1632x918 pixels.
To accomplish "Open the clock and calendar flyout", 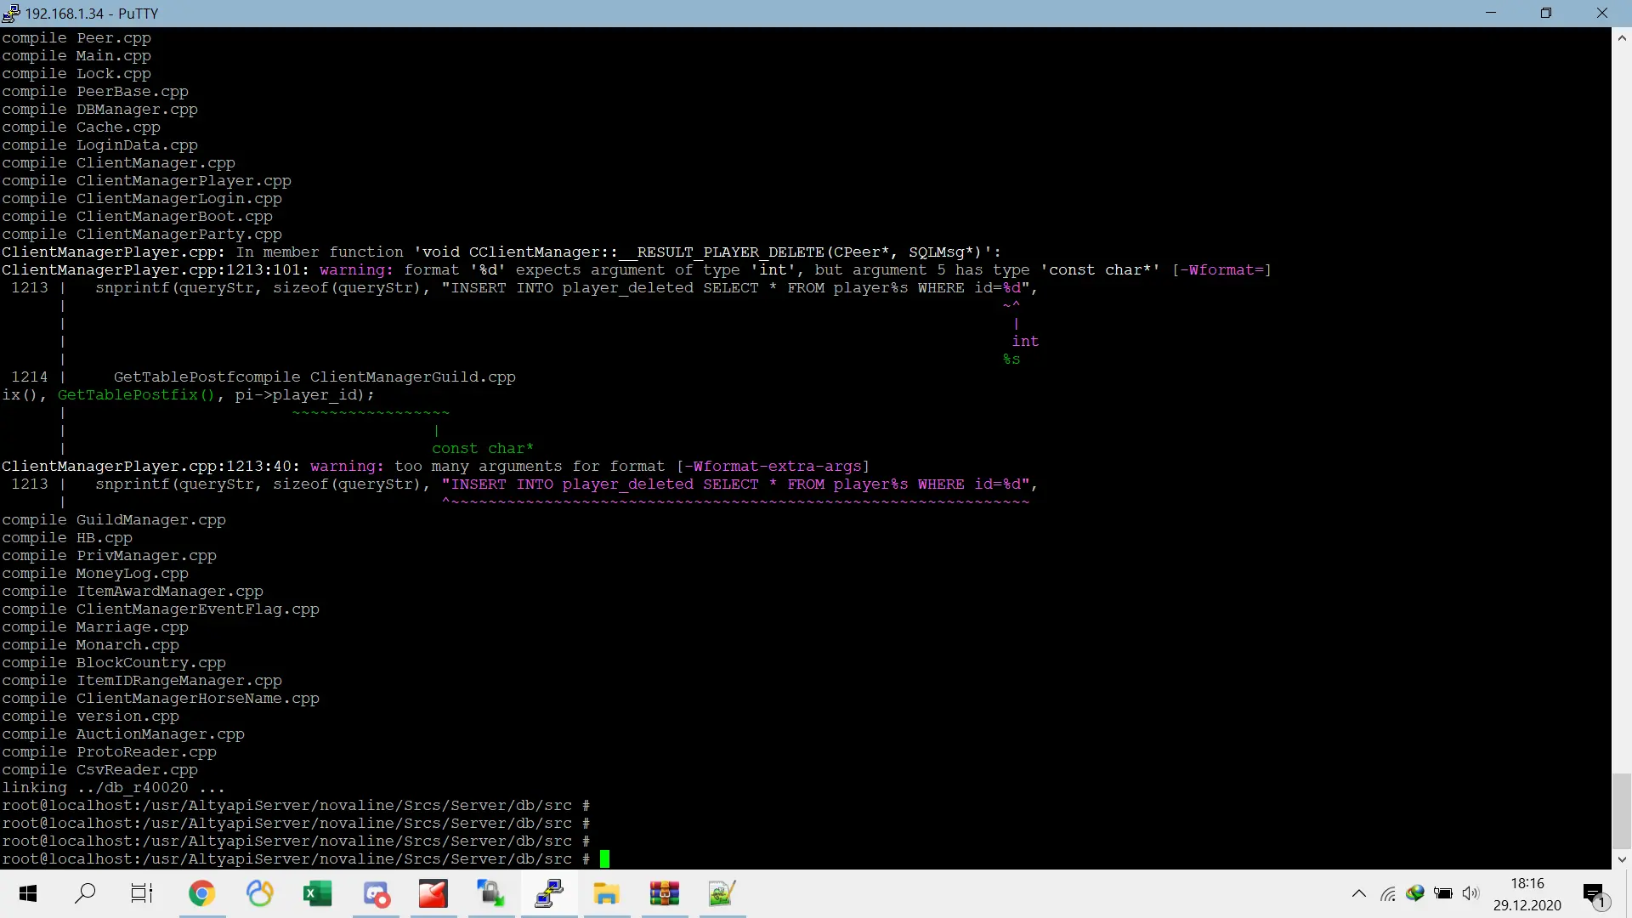I will coord(1527,893).
